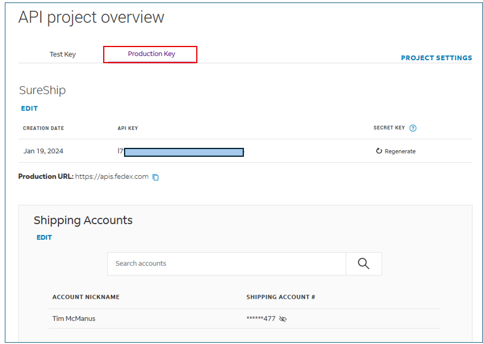
Task: Click the apis.fedex.com production URL text
Action: point(112,176)
